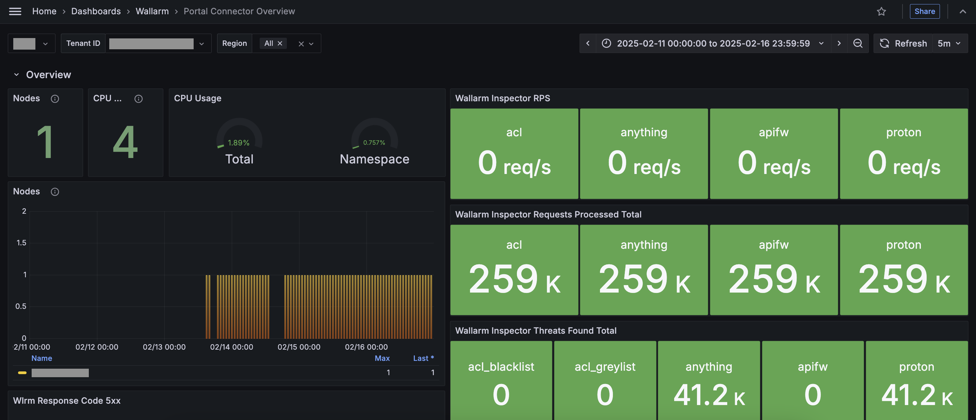976x420 pixels.
Task: Collapse the top bar with chevron
Action: point(962,11)
